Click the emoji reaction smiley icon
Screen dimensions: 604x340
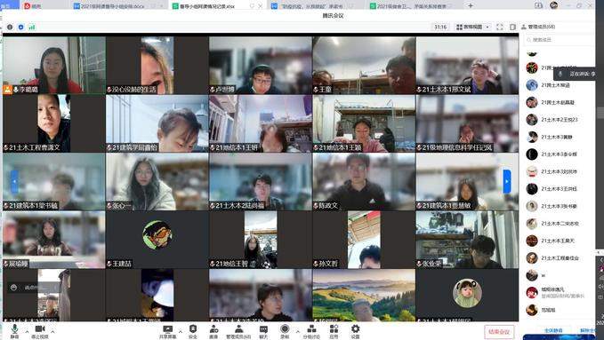[x=14, y=288]
